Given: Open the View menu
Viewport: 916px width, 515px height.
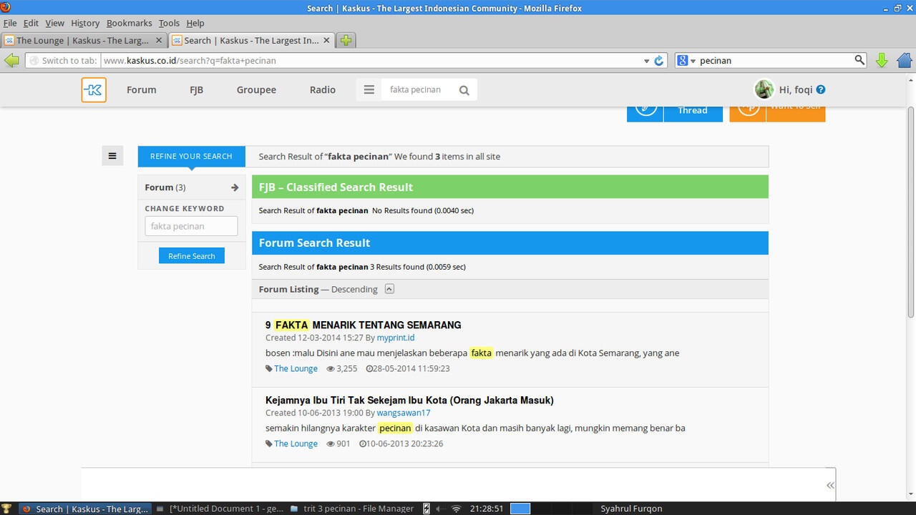Looking at the screenshot, I should [54, 23].
